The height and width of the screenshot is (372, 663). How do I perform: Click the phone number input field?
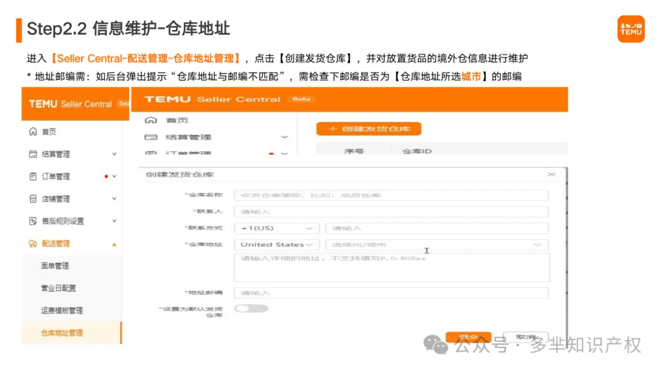point(437,229)
